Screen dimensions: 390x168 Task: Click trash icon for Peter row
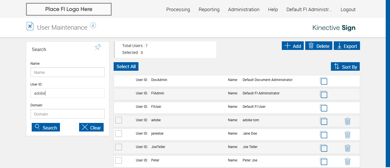click(347, 161)
